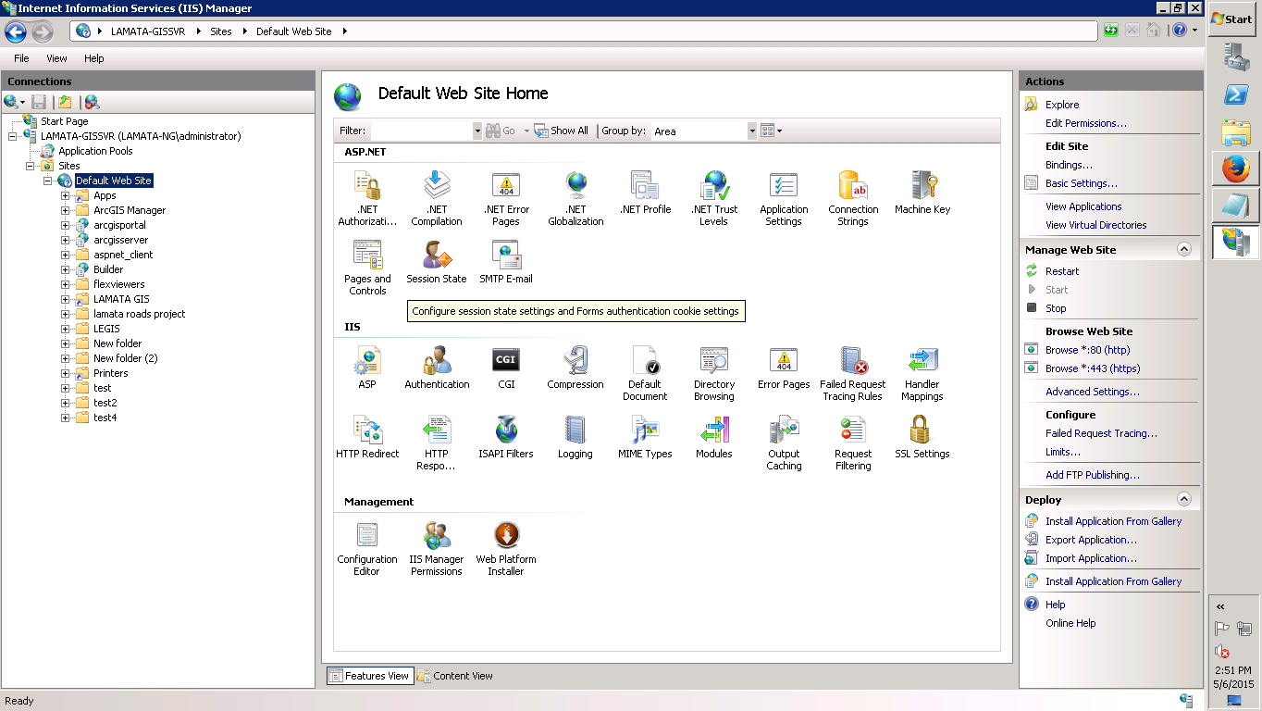Open the HTTP Redirect feature
The height and width of the screenshot is (711, 1262).
[367, 437]
